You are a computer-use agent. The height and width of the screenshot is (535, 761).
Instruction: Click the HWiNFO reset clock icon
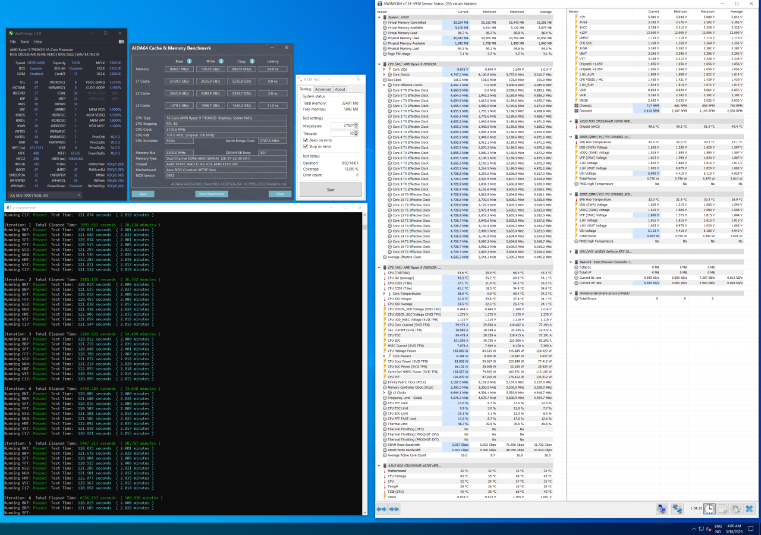pos(709,509)
